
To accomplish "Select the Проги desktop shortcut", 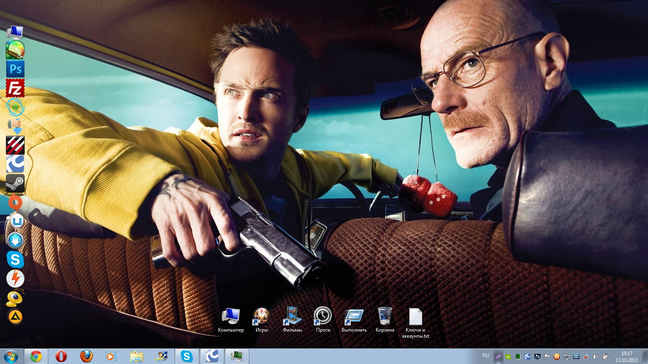I will click(x=323, y=320).
